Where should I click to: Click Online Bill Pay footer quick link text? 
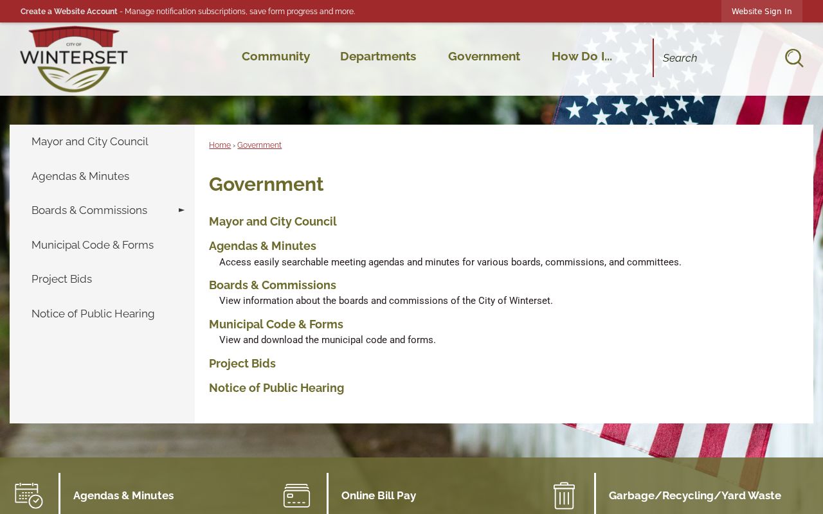[x=379, y=495]
